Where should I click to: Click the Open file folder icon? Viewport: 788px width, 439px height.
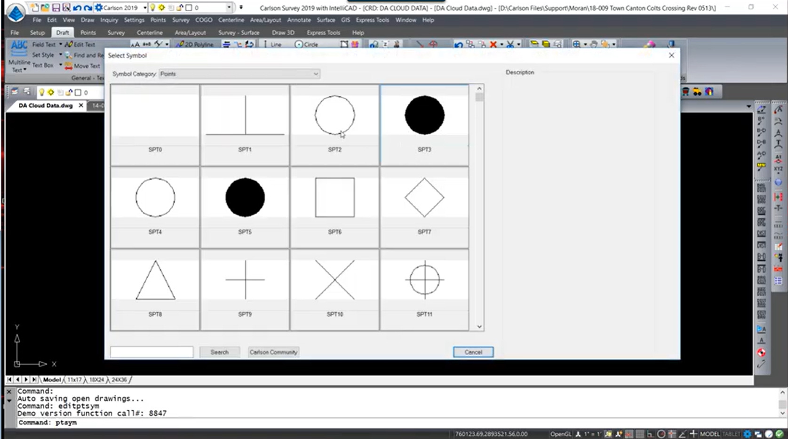click(45, 8)
